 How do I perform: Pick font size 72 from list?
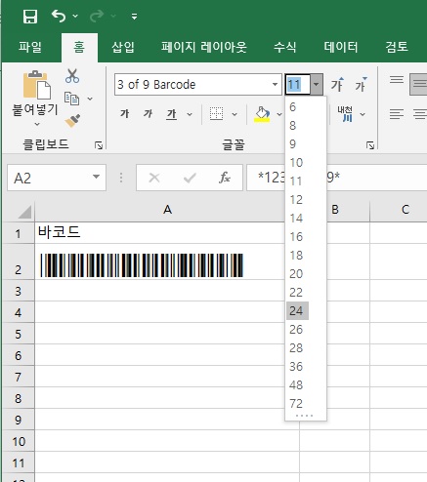pos(297,404)
